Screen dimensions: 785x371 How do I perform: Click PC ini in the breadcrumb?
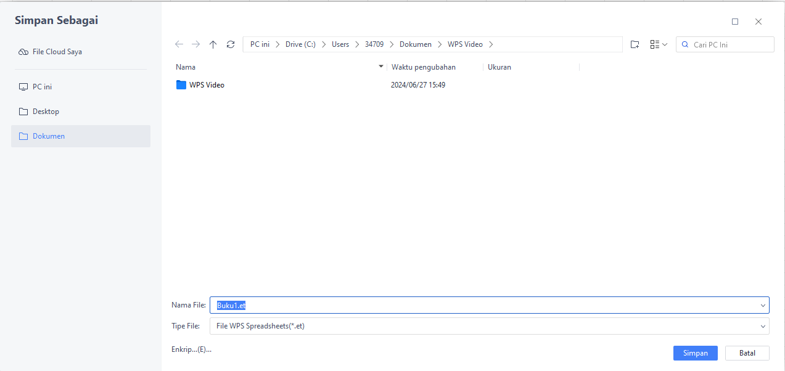point(260,44)
